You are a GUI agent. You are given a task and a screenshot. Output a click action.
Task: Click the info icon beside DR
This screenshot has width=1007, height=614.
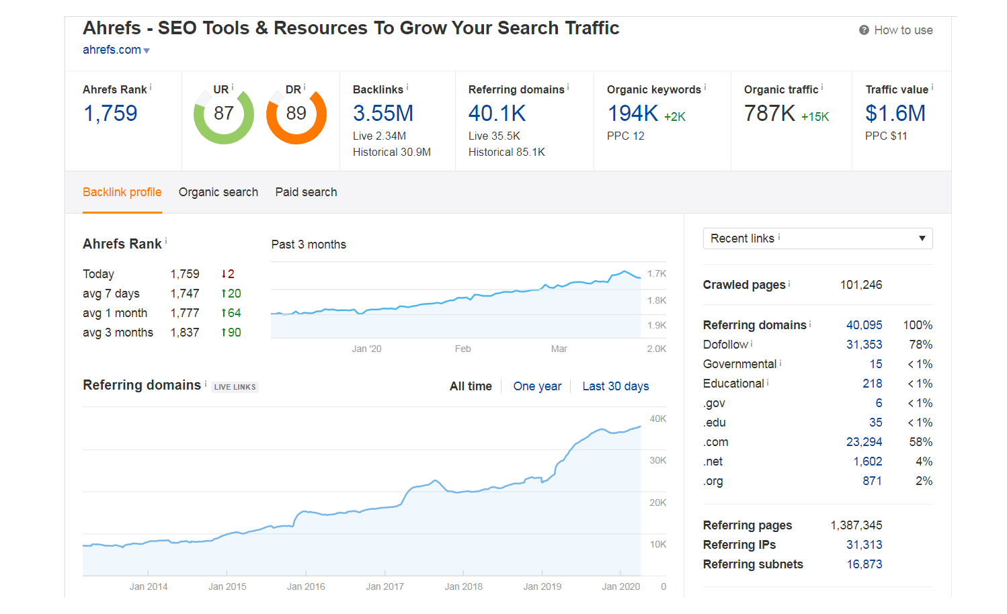coord(305,87)
